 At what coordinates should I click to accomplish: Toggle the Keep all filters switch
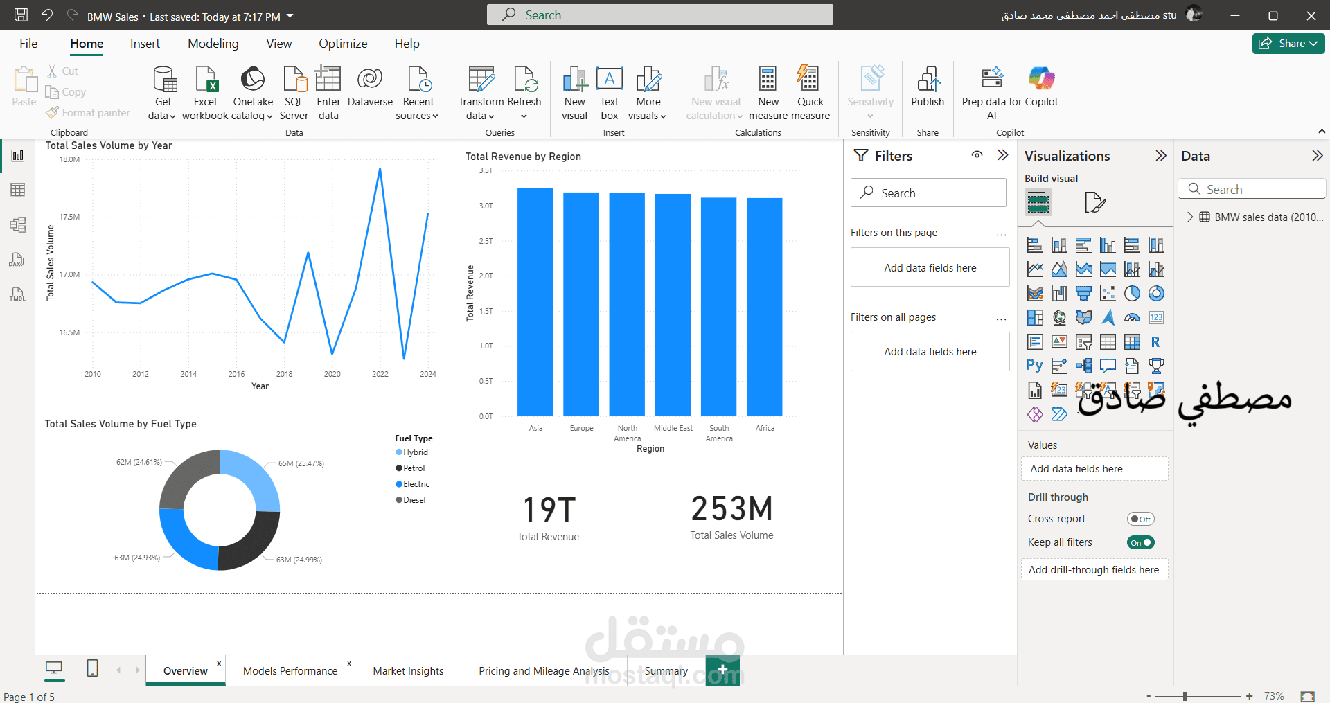(1140, 542)
